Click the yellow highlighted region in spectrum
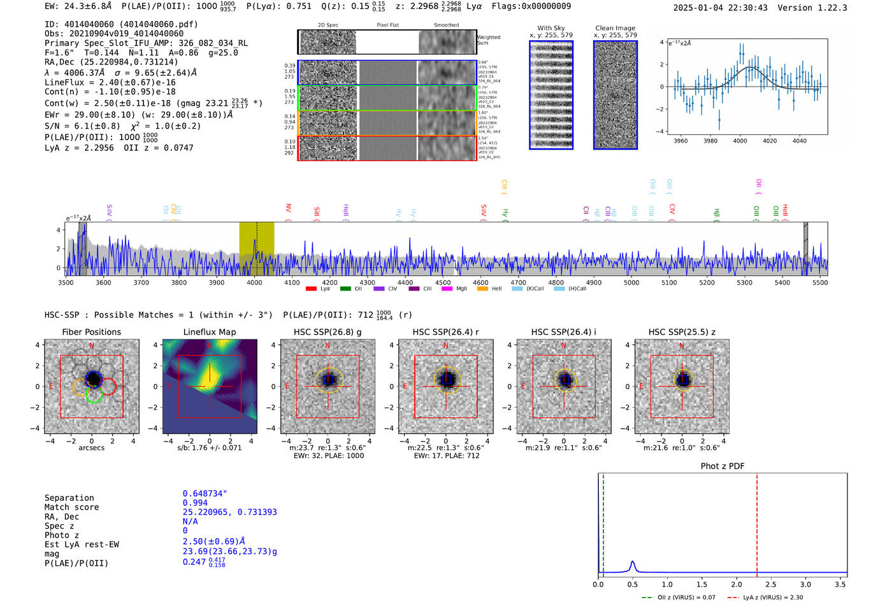This screenshot has height=607, width=892. pyautogui.click(x=257, y=248)
